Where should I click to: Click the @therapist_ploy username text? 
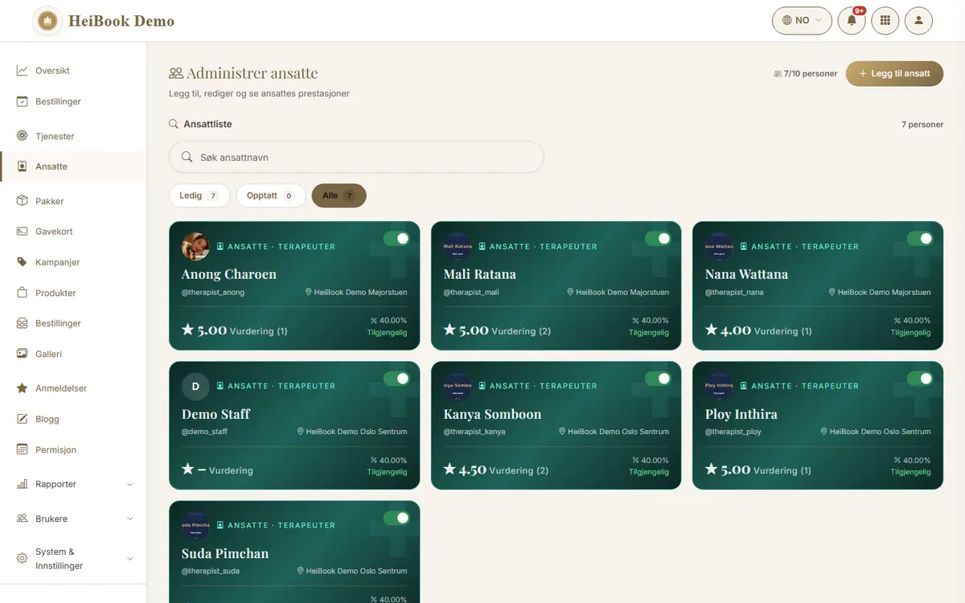[733, 432]
